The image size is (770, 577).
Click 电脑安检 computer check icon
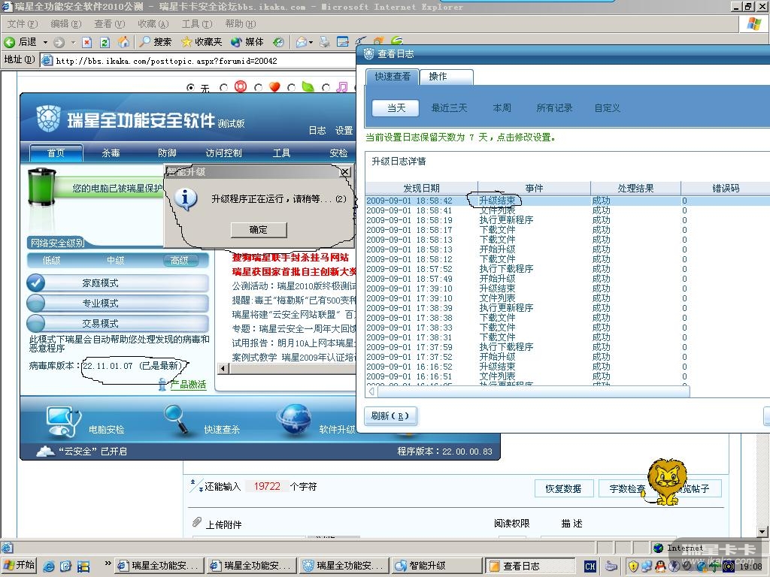pos(62,421)
